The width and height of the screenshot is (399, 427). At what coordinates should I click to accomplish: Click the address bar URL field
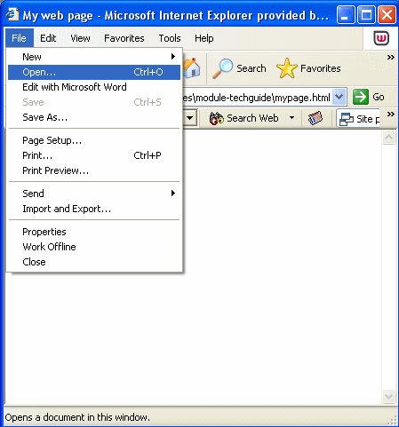pos(257,97)
